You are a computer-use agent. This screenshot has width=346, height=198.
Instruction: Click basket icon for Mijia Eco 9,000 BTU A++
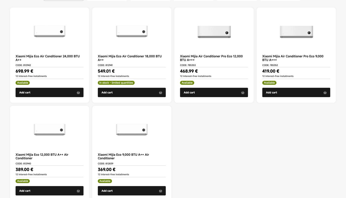point(160,191)
